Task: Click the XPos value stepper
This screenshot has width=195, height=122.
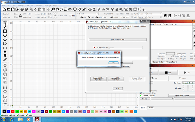Action: tap(14, 14)
